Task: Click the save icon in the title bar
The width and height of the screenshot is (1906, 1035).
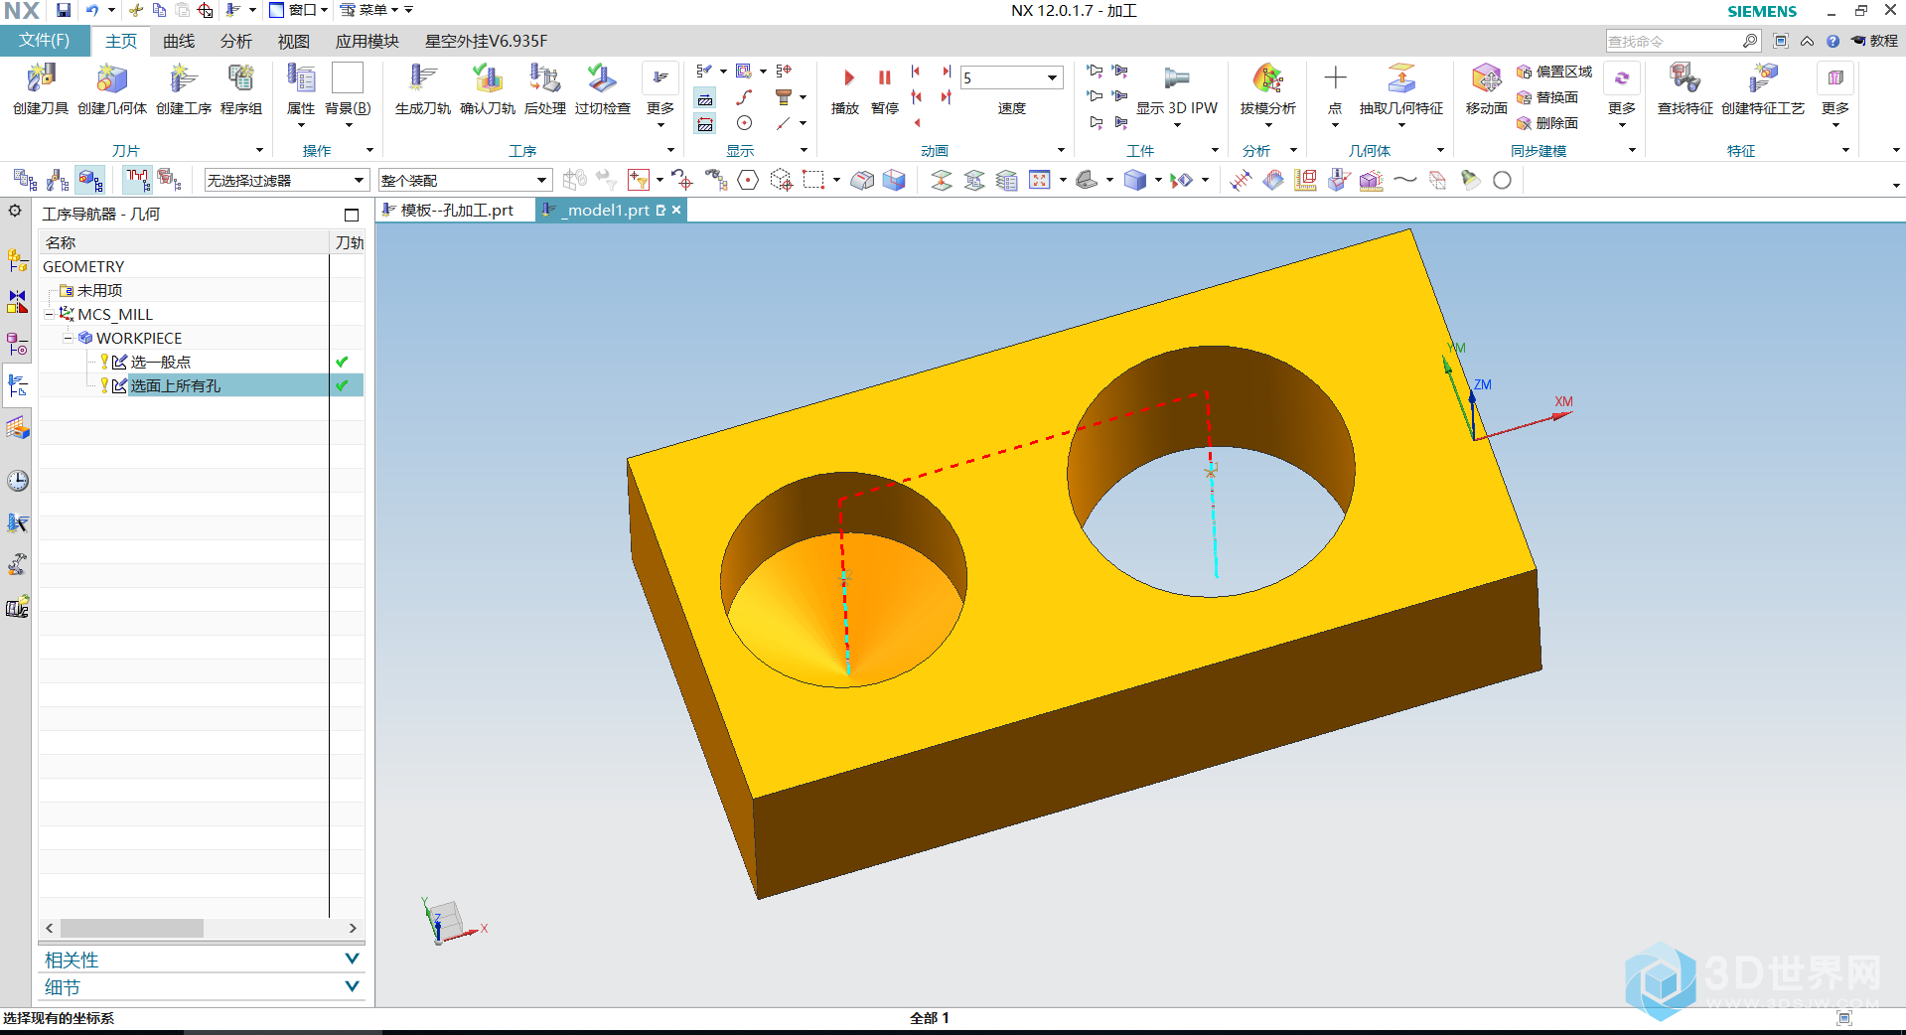Action: tap(64, 10)
